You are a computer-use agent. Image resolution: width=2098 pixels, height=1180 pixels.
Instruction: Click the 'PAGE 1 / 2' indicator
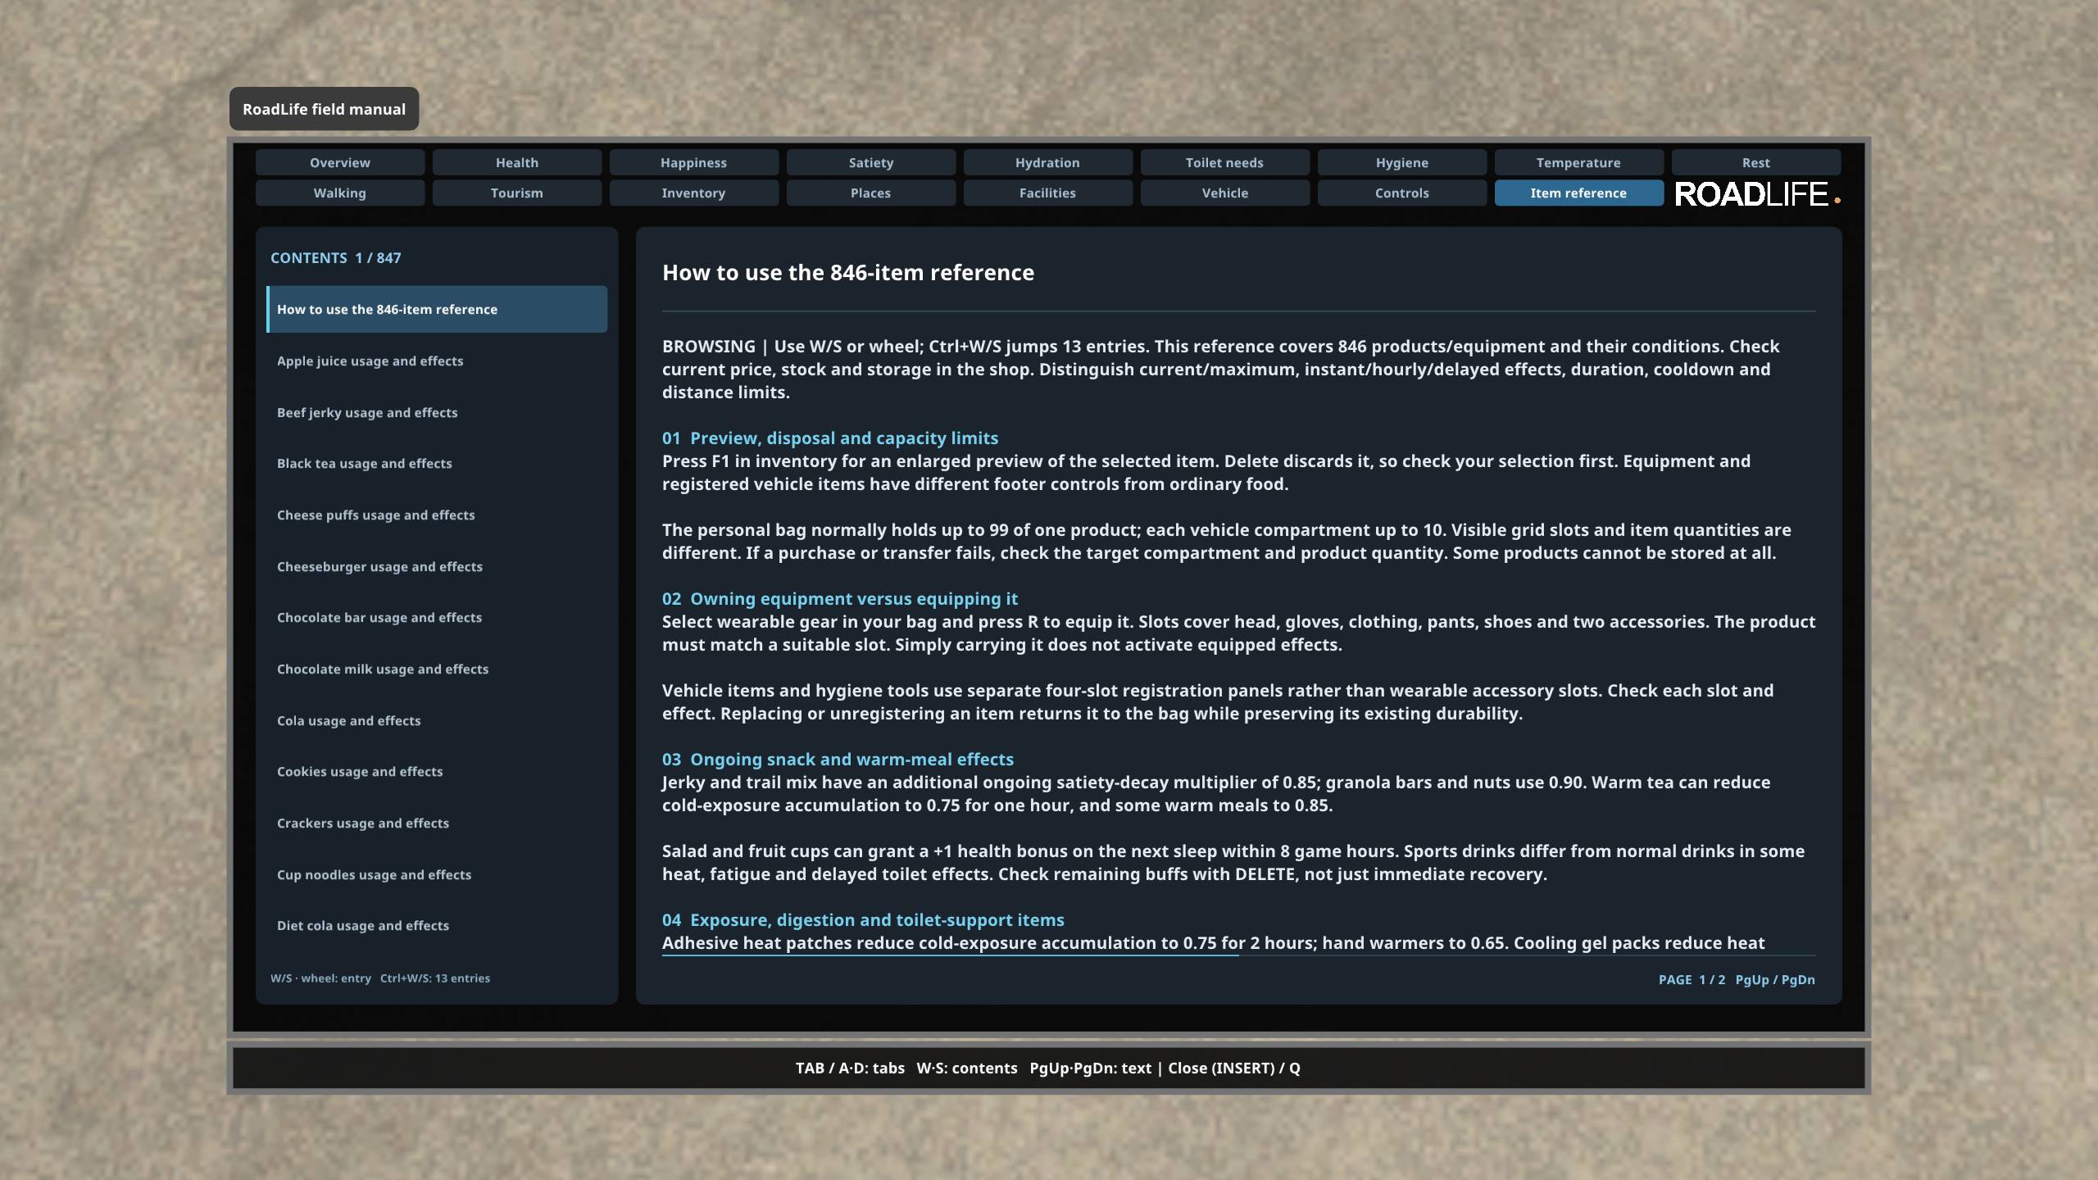[x=1692, y=979]
